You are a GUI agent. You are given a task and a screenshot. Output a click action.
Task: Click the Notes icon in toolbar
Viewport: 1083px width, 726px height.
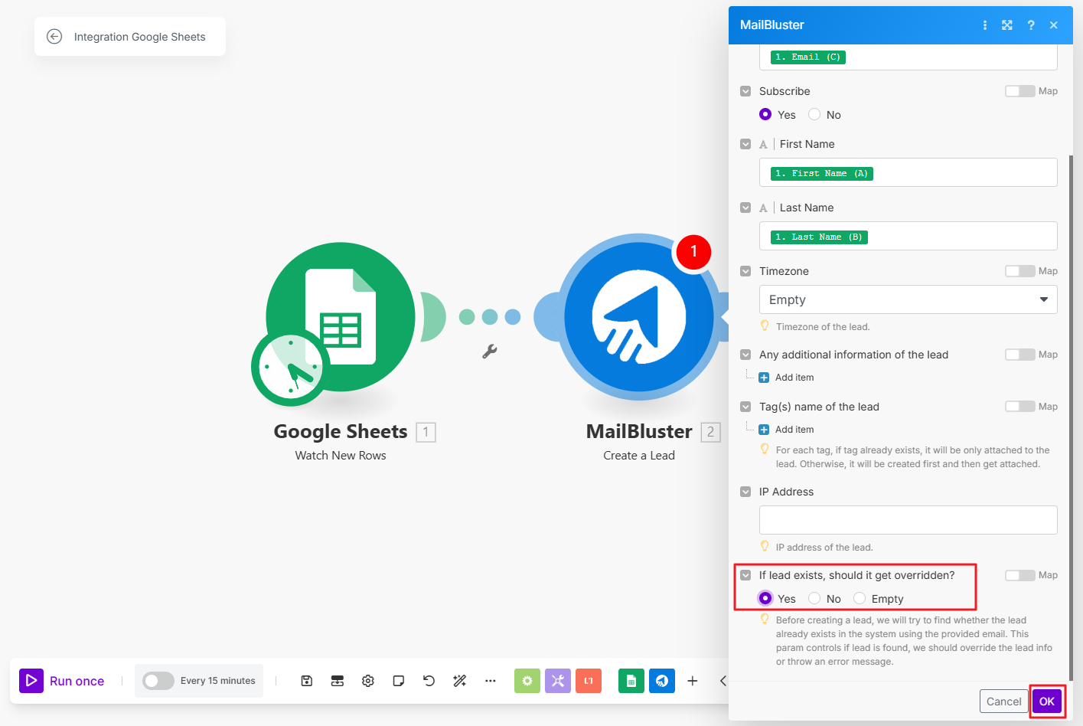[399, 681]
